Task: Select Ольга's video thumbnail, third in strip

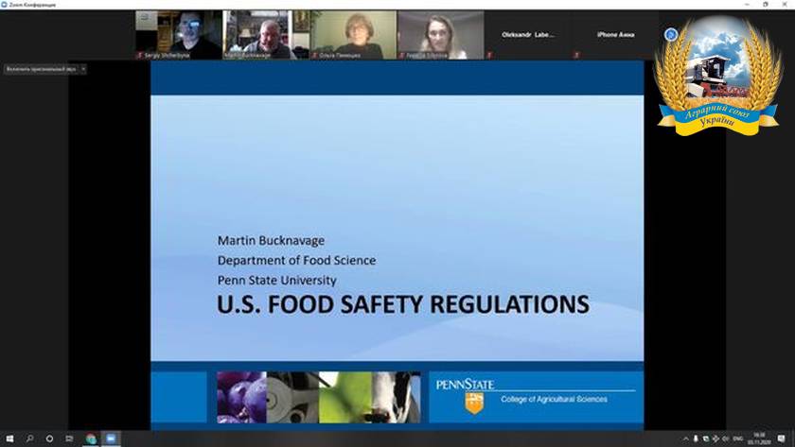Action: coord(353,34)
